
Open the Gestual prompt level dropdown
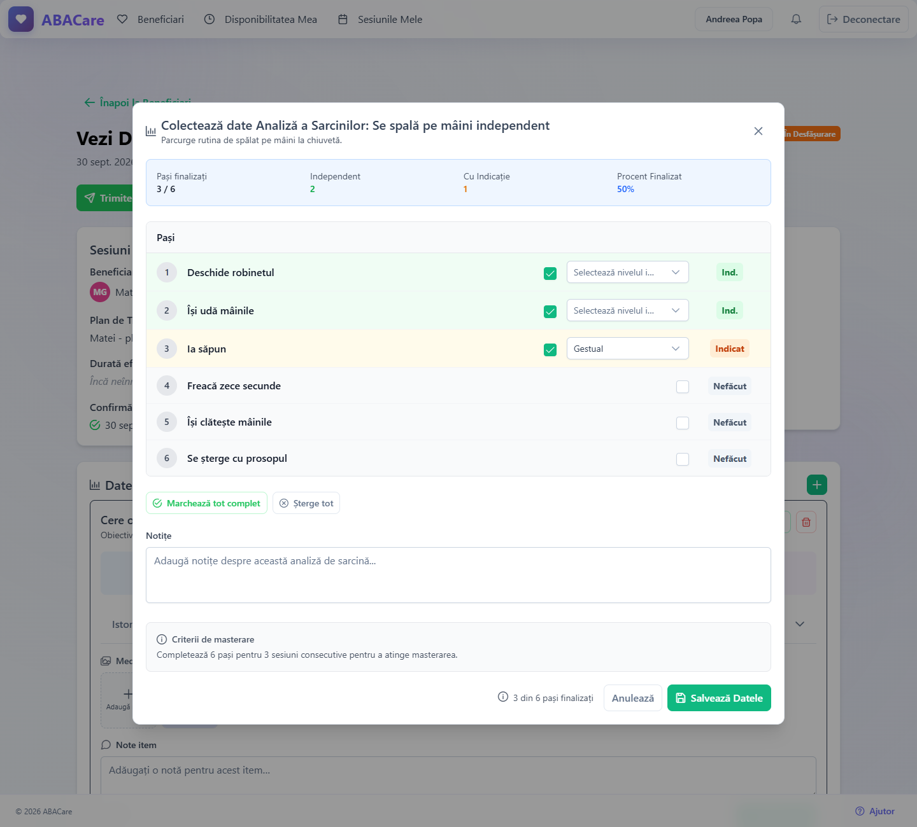point(628,349)
